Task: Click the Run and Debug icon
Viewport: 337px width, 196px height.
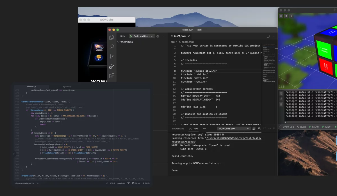Action: click(111, 66)
